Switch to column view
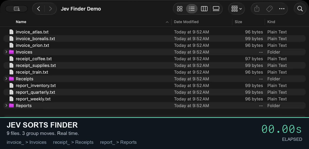The height and width of the screenshot is (149, 309). pos(204,9)
